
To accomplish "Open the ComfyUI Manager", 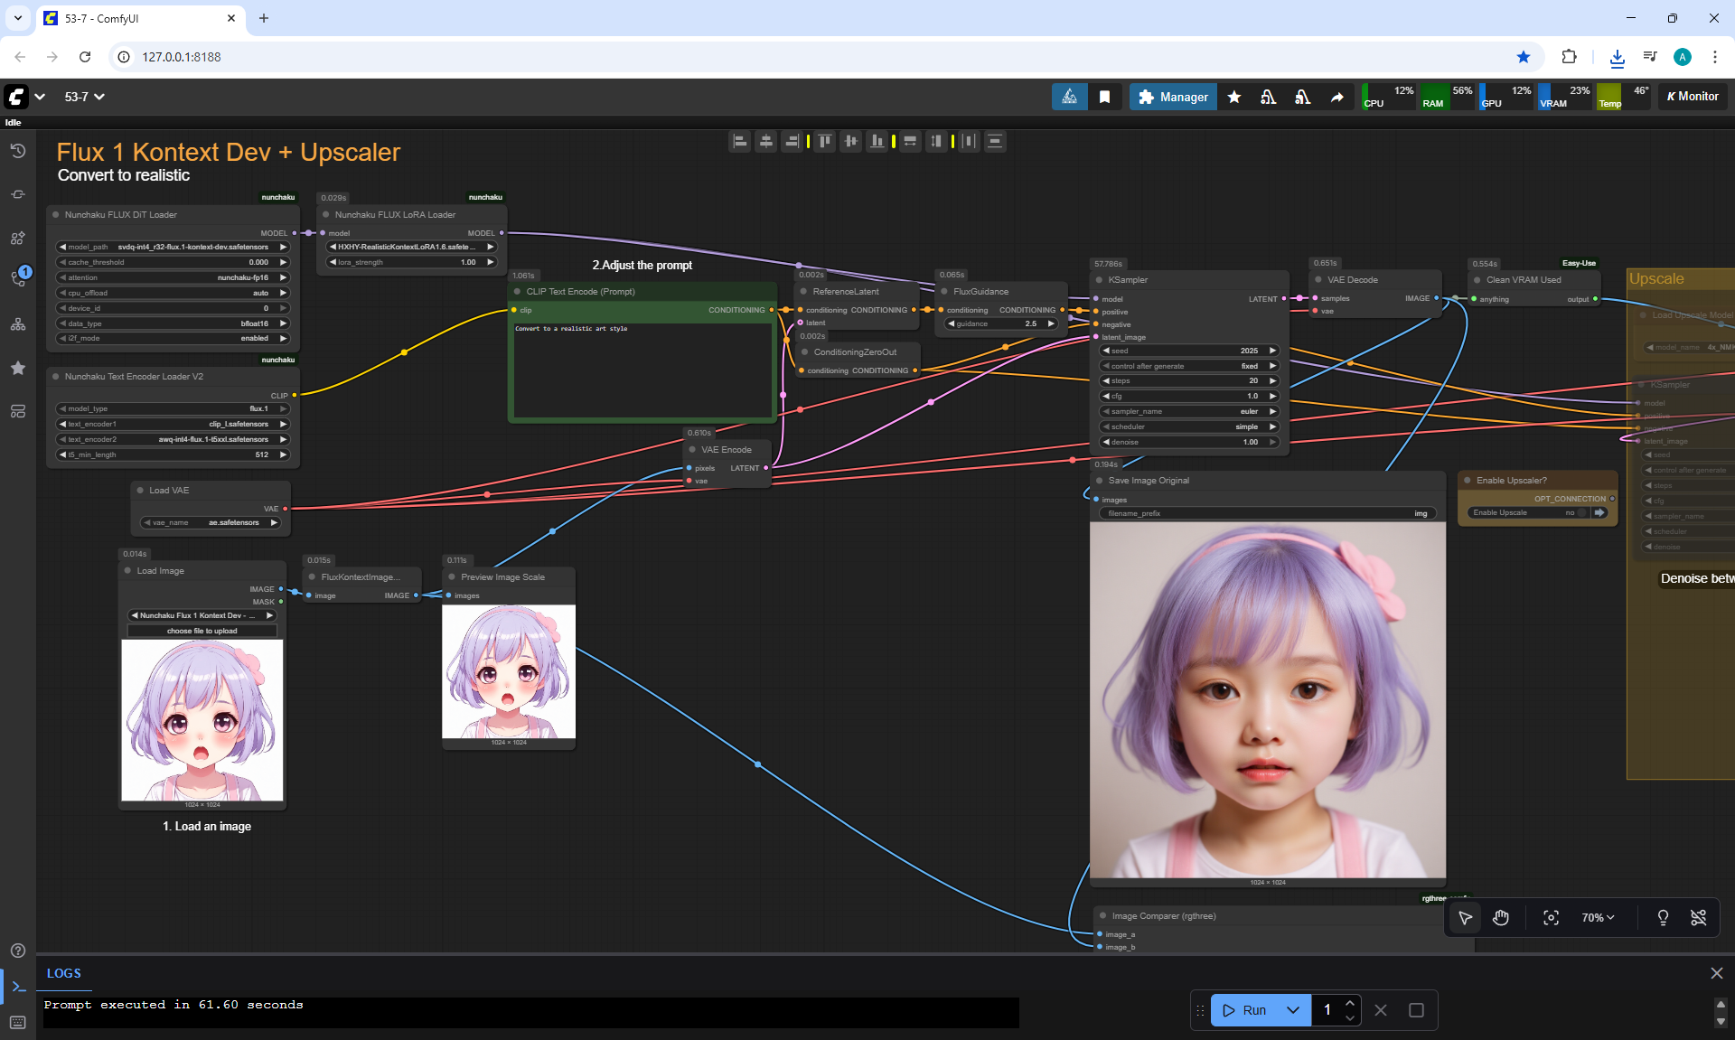I will tap(1173, 97).
